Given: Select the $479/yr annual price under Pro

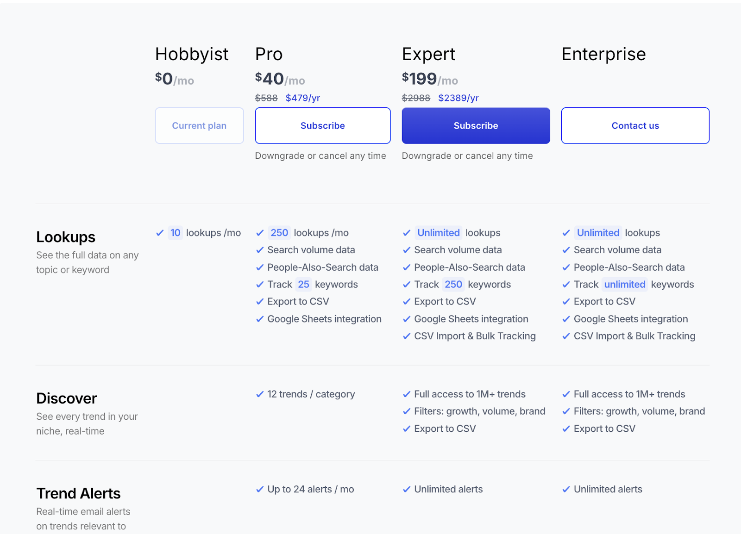Looking at the screenshot, I should click(303, 98).
